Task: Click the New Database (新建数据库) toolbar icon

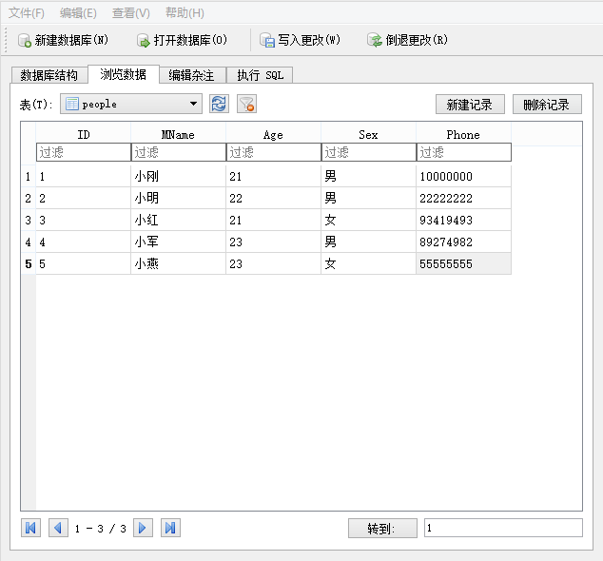Action: click(25, 40)
